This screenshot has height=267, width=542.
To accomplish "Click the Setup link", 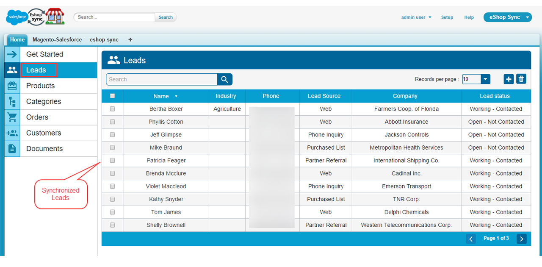I will tap(447, 17).
